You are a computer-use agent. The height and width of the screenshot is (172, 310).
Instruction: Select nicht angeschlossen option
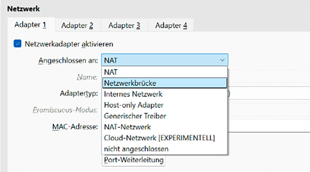click(164, 149)
